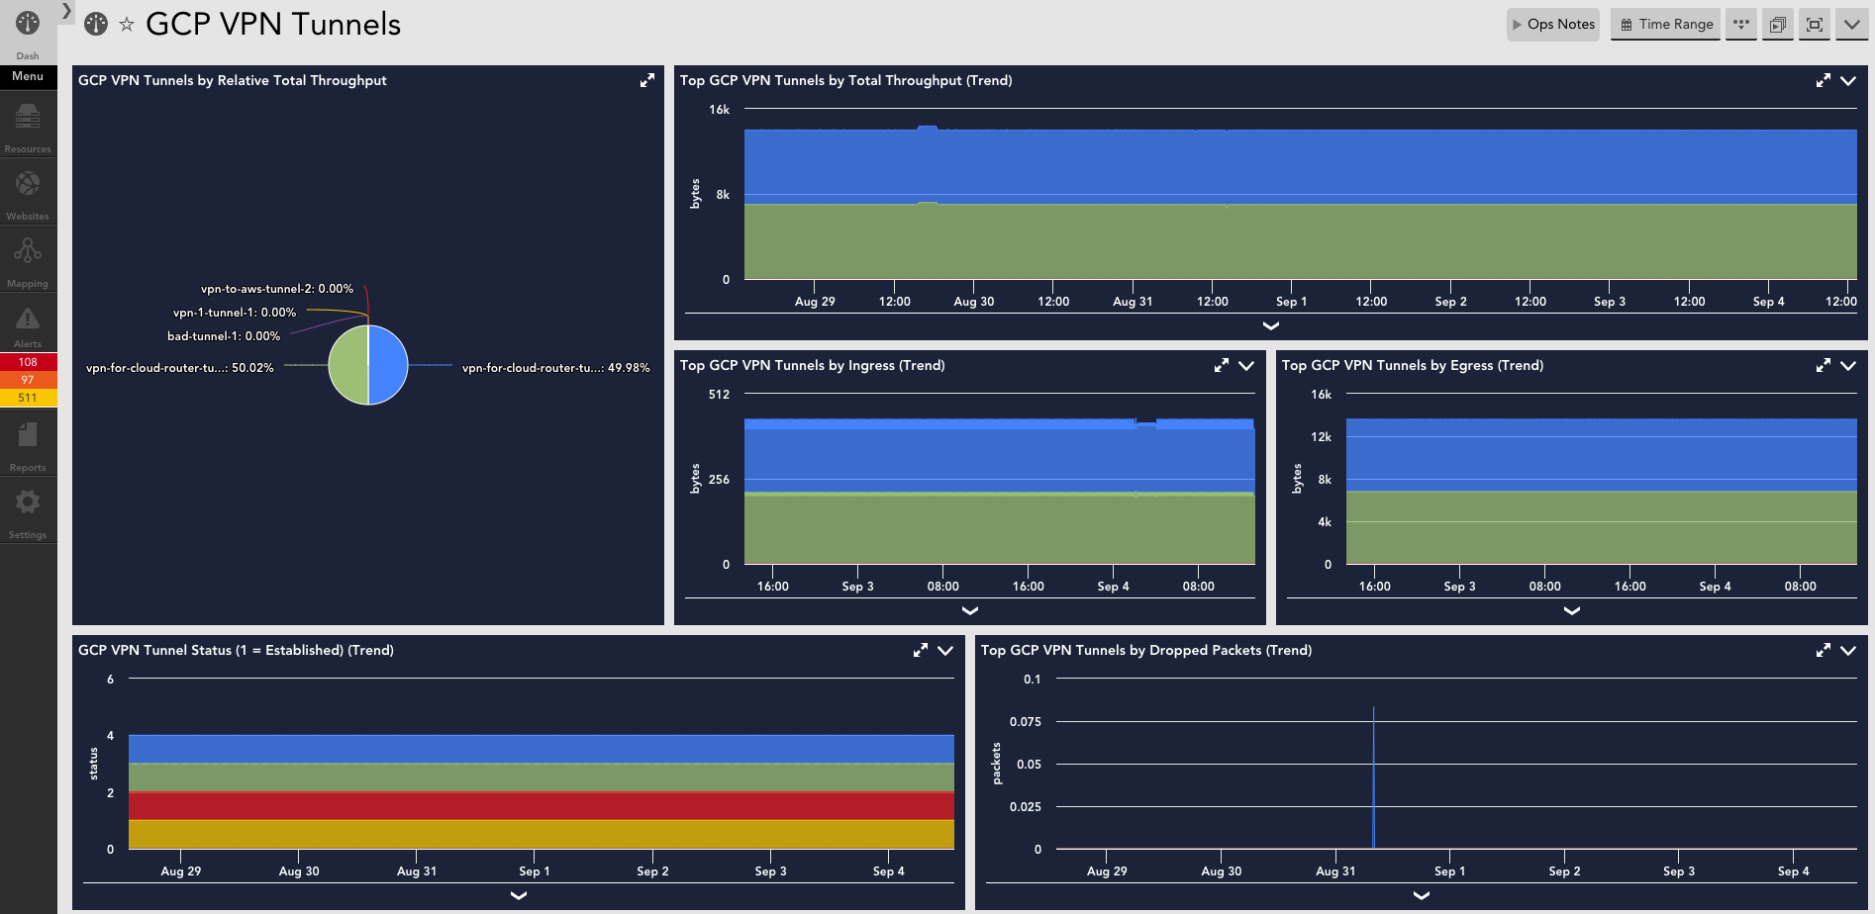
Task: Open the Websites section
Action: pyautogui.click(x=28, y=194)
